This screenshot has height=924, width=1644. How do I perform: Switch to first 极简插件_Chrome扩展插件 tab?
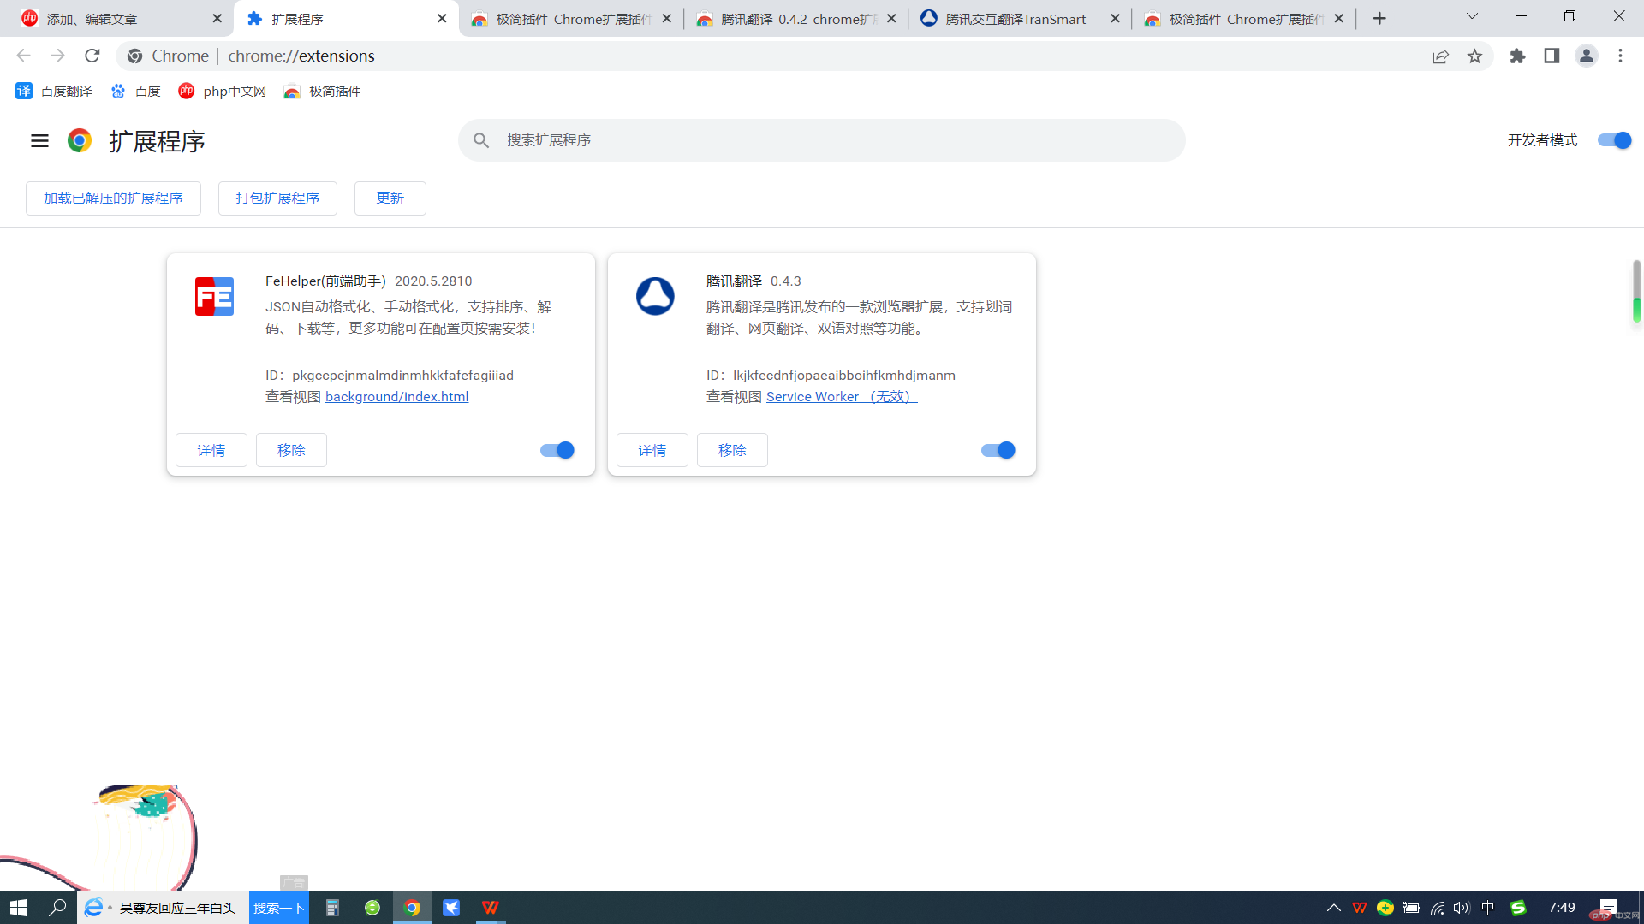(x=572, y=18)
